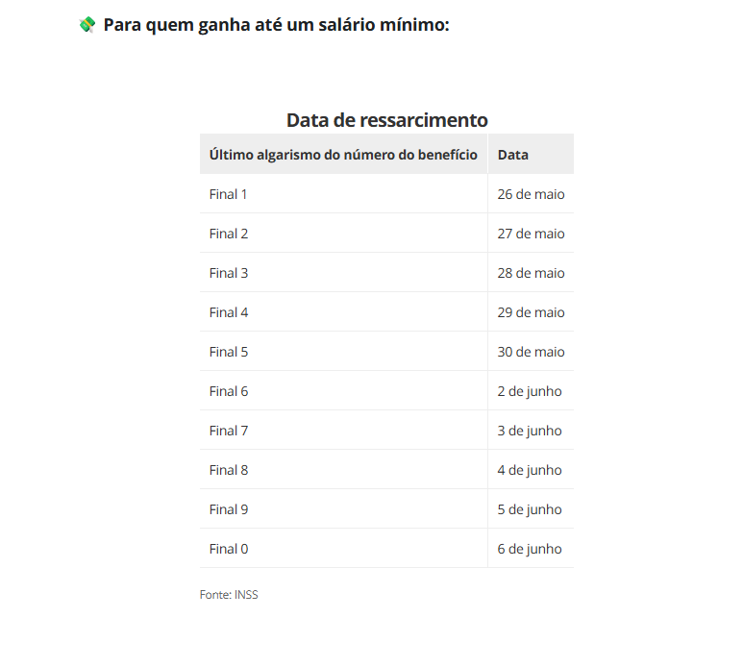The width and height of the screenshot is (743, 667).
Task: Click the Data de ressarcimento table title
Action: [386, 120]
